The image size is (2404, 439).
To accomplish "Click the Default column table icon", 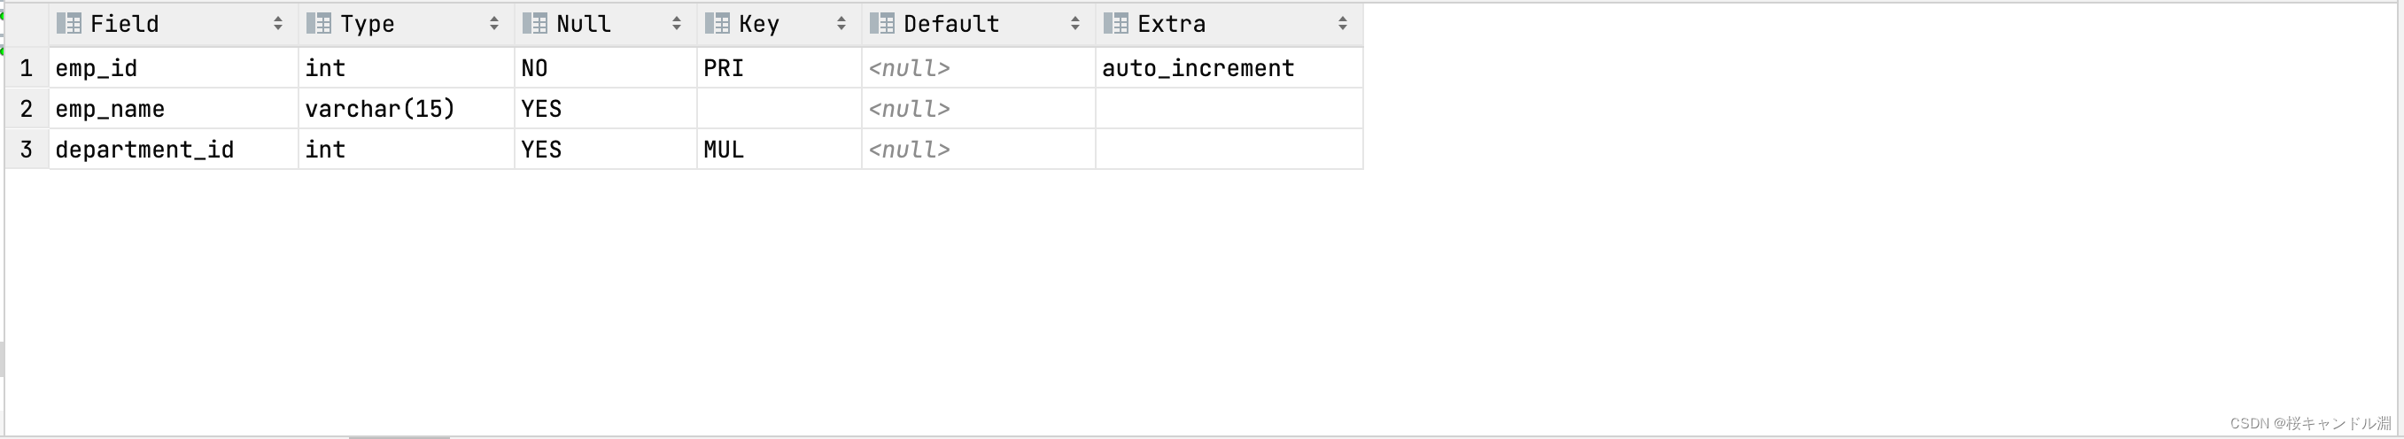I will pos(882,23).
